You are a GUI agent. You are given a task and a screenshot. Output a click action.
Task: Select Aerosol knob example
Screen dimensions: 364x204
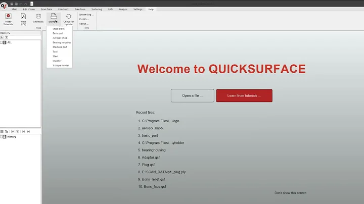coord(60,38)
